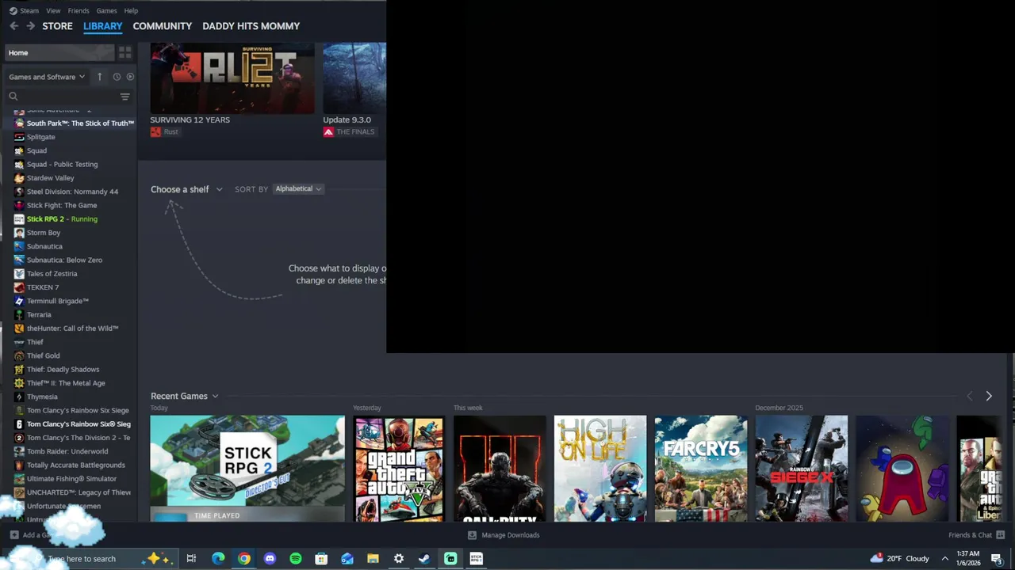Viewport: 1015px width, 570px height.
Task: Open Update 9.3.0 news title
Action: (347, 120)
